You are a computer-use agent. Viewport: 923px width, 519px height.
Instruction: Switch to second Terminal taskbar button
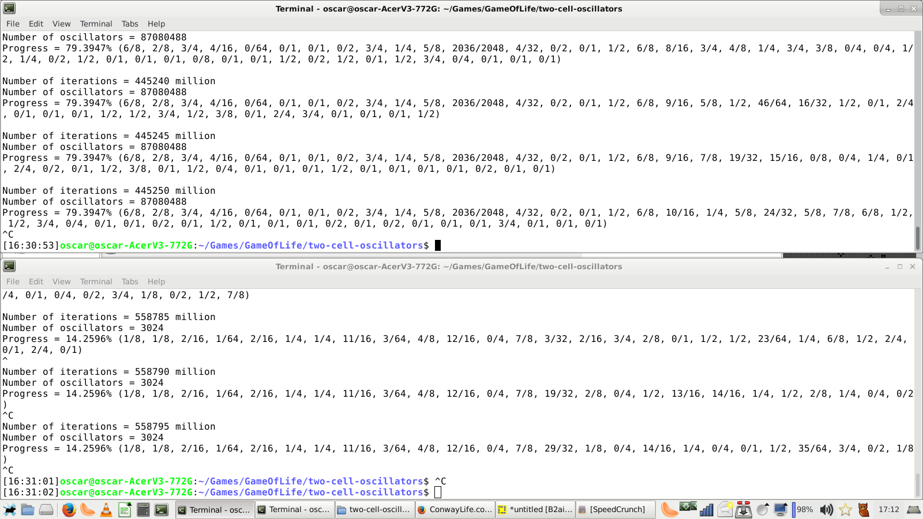click(294, 510)
